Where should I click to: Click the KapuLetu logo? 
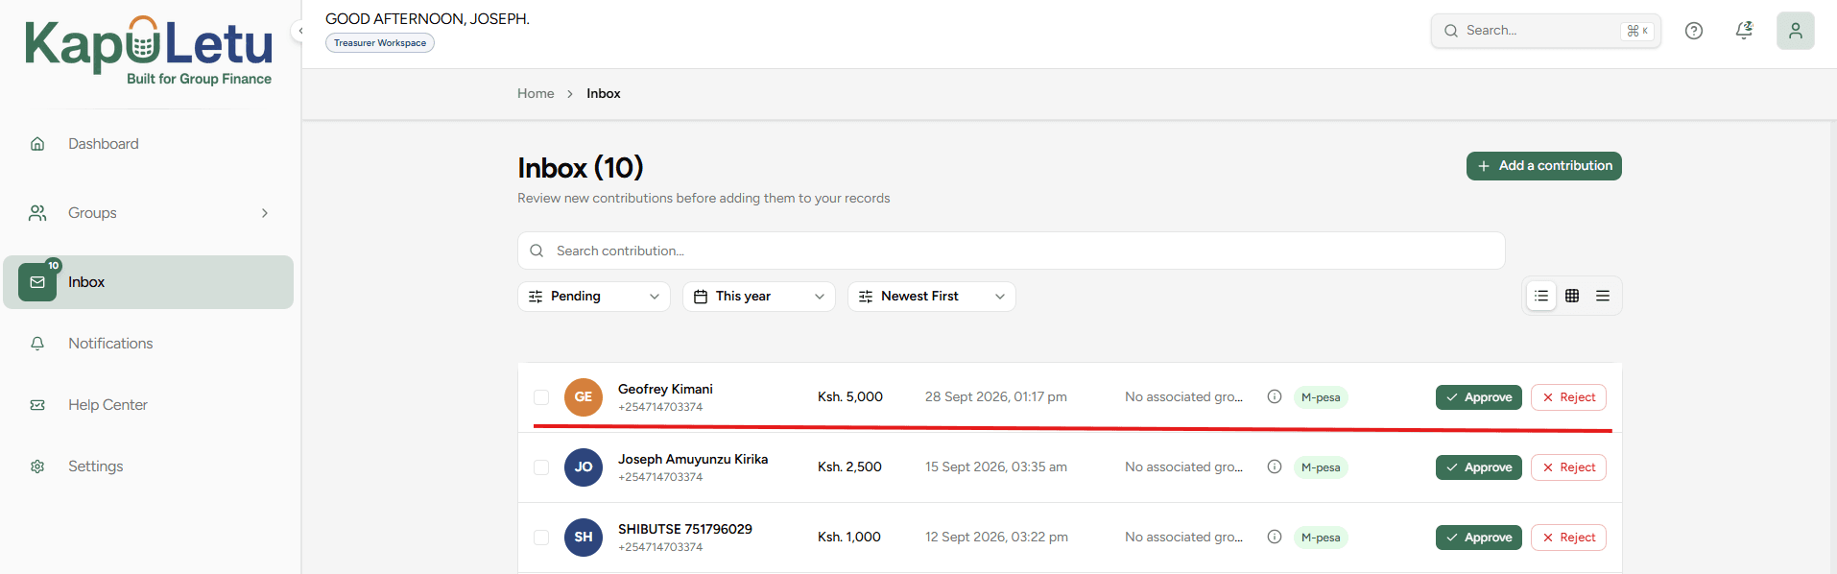[149, 51]
